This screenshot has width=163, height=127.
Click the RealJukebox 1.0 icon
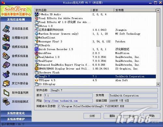(x=37, y=57)
